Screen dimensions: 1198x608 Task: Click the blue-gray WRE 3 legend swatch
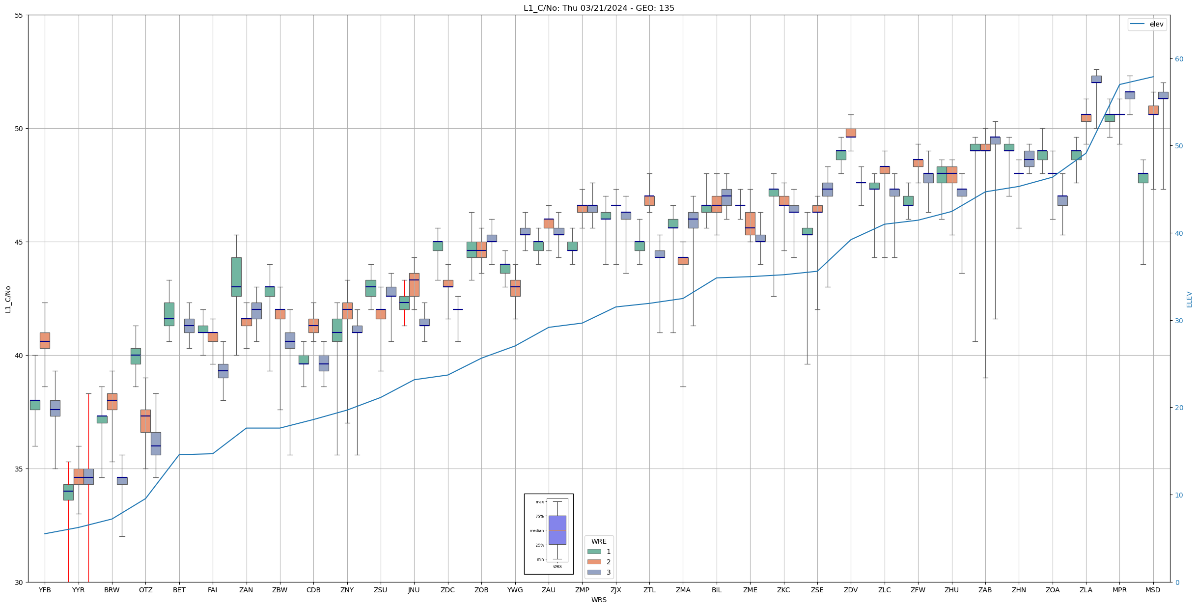(594, 572)
